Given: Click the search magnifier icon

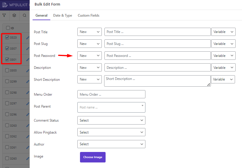Looking at the screenshot, I should click(24, 15).
